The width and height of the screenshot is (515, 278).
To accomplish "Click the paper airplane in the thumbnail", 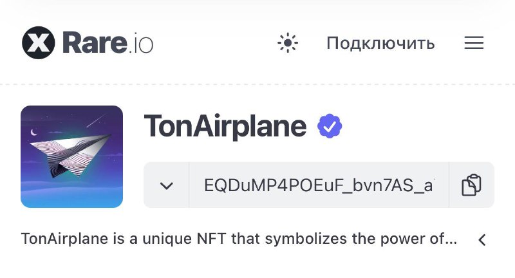I will coord(70,155).
